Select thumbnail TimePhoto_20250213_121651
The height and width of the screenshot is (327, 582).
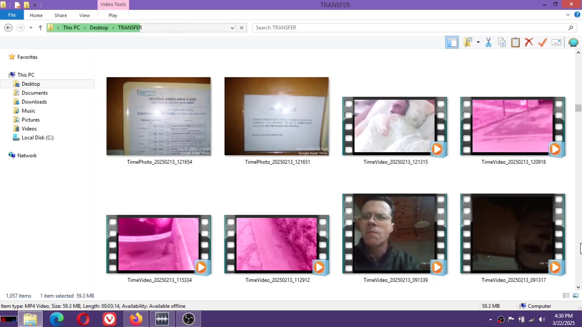click(276, 116)
